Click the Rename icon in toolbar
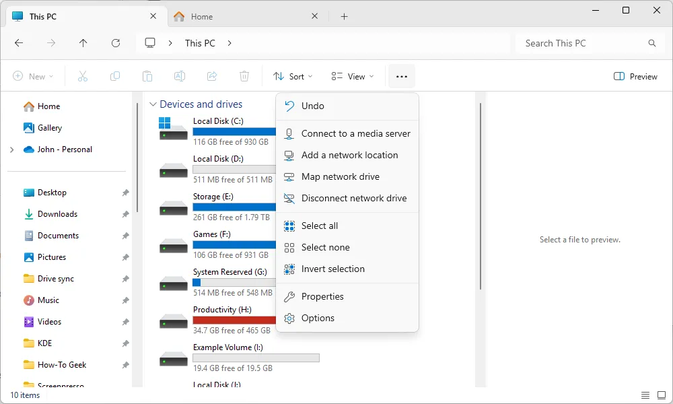Screen dimensions: 673x404 click(x=180, y=76)
